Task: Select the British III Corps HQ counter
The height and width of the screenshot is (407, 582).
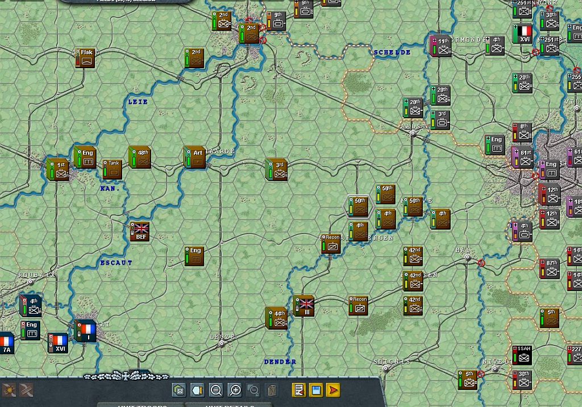Action: click(305, 306)
